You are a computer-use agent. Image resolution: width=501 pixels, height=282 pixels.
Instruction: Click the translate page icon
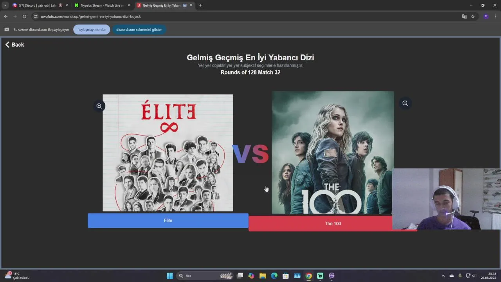click(x=464, y=16)
